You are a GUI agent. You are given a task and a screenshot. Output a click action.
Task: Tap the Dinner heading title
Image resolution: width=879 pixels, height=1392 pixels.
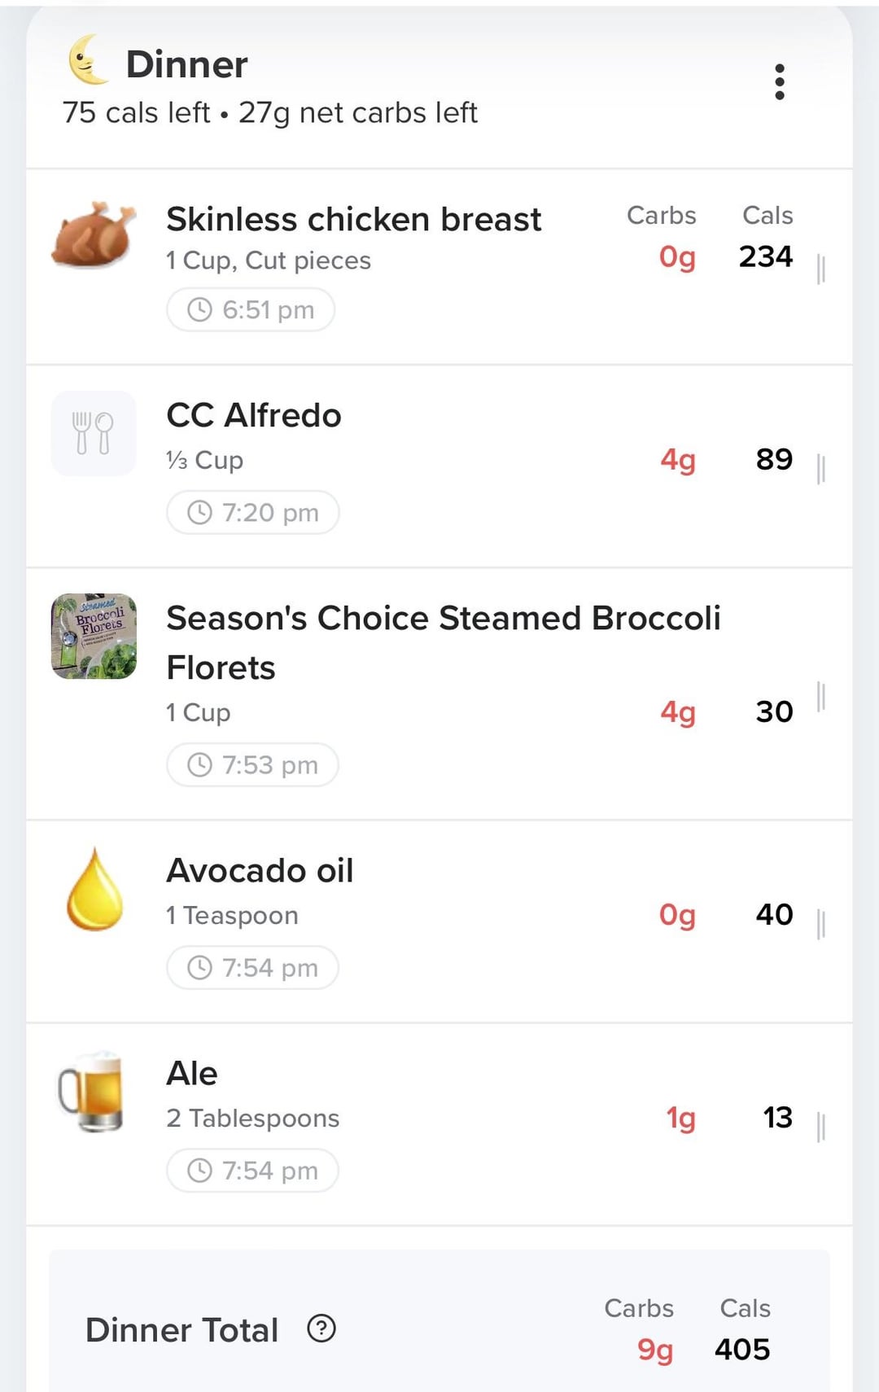(x=186, y=64)
